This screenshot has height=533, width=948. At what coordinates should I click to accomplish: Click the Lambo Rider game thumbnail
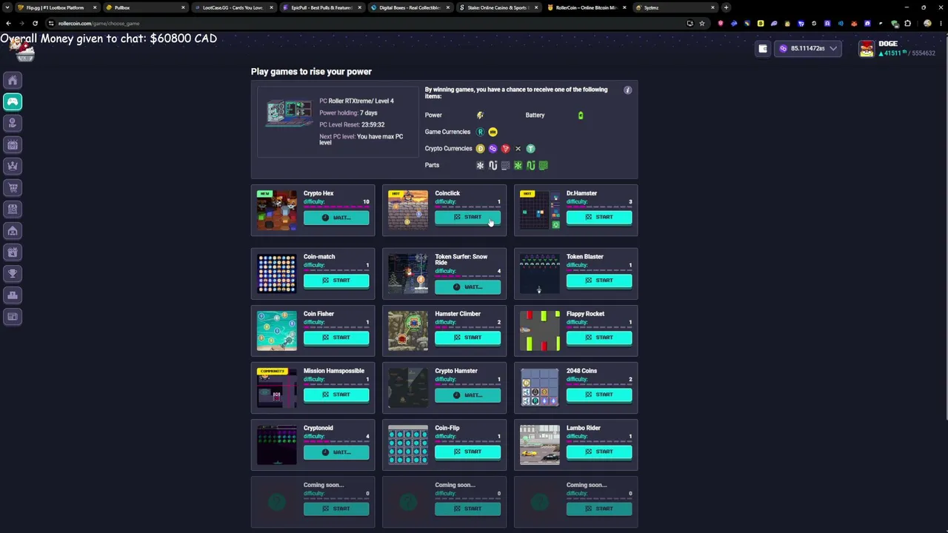[540, 444]
